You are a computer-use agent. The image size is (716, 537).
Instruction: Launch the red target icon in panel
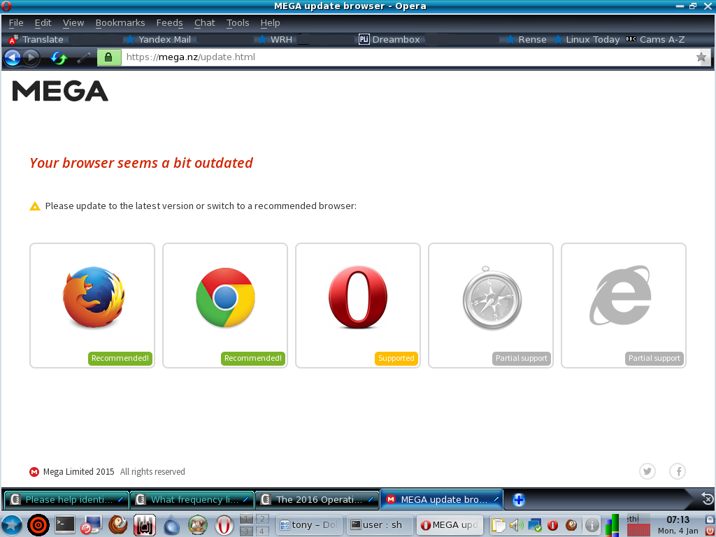click(x=38, y=525)
